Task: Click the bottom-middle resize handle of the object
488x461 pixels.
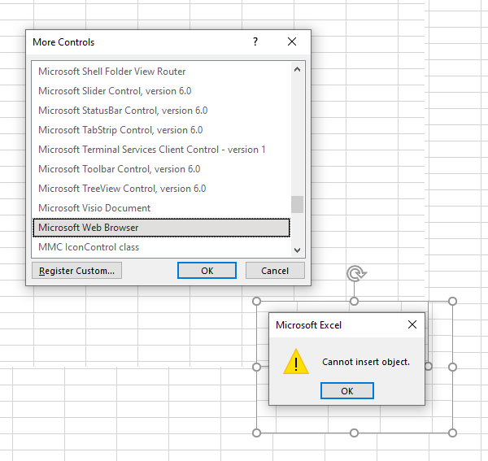Action: click(355, 433)
